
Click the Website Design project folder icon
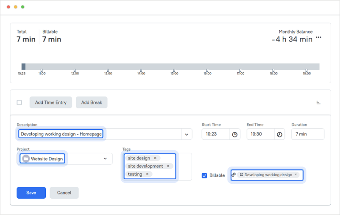pos(26,159)
